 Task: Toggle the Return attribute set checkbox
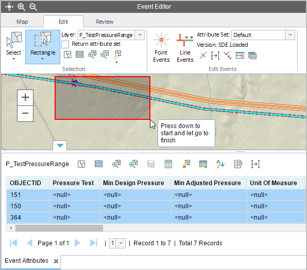[65, 44]
